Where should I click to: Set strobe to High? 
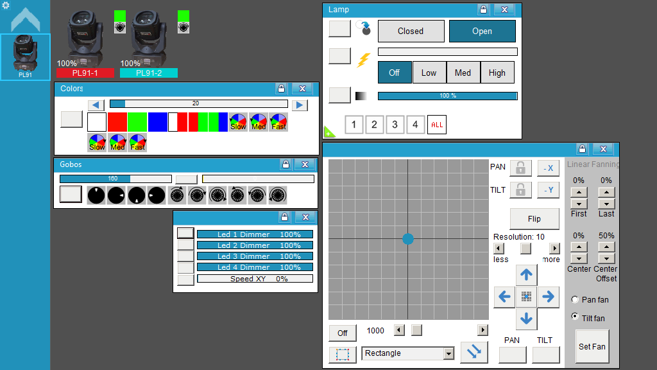coord(497,73)
